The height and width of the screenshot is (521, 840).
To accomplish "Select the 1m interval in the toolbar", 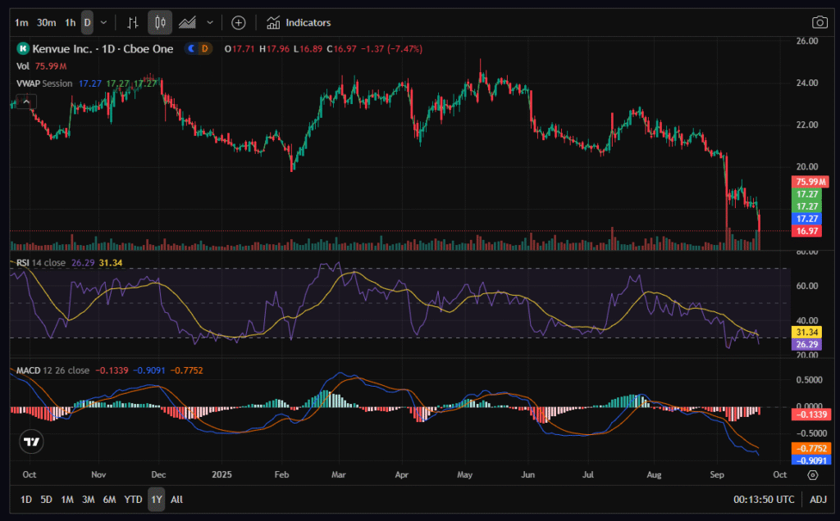I will [22, 22].
